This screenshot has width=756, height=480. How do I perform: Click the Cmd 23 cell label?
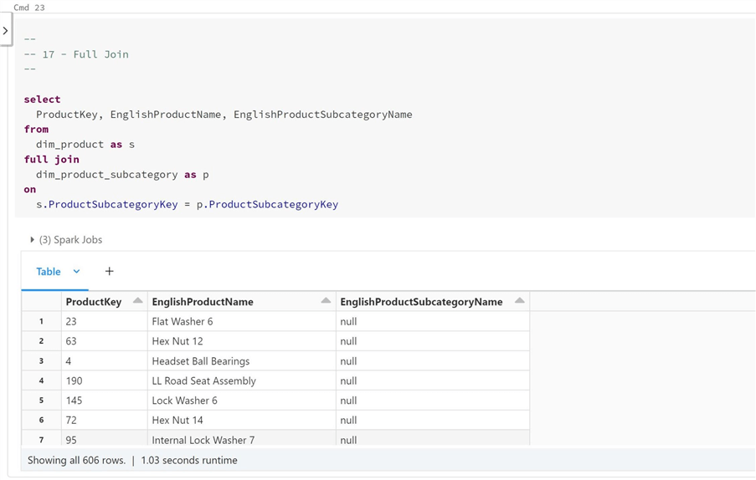coord(29,8)
